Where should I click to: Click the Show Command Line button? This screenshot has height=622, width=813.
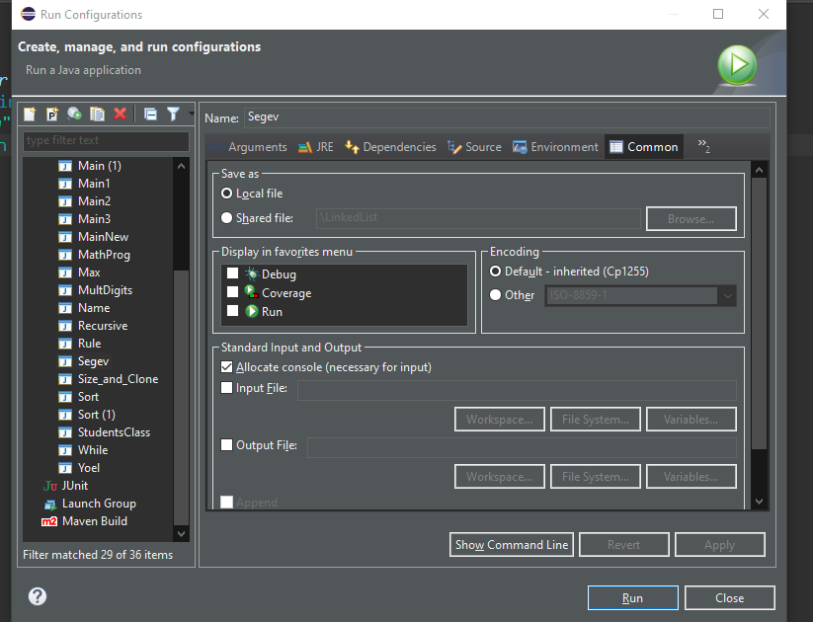tap(511, 544)
